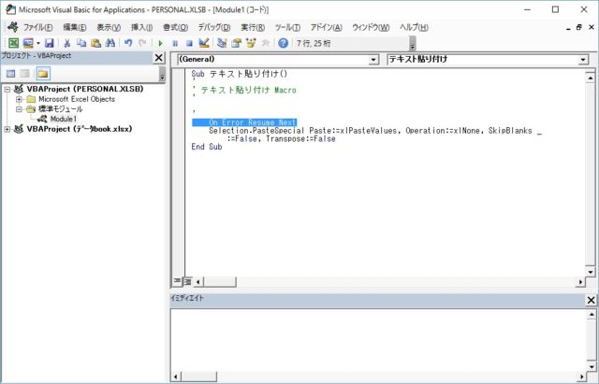
Task: Run the macro with the green play icon
Action: (x=160, y=43)
